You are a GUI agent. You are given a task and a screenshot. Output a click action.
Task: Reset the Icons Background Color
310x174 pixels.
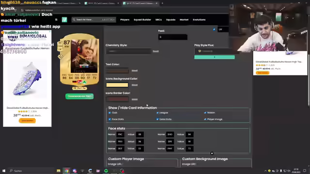(135, 85)
